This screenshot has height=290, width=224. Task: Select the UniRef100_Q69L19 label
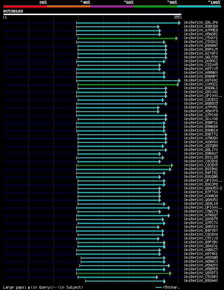tap(201, 203)
